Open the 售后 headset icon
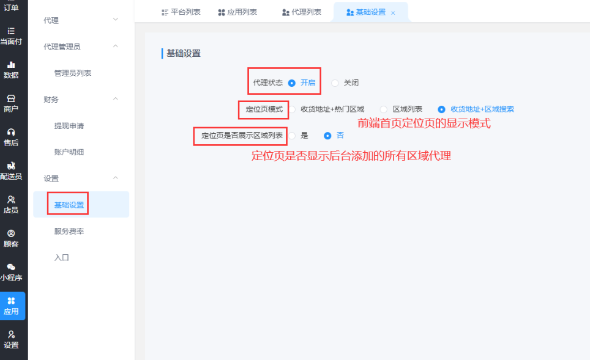Viewport: 590px width, 360px height. pos(11,132)
